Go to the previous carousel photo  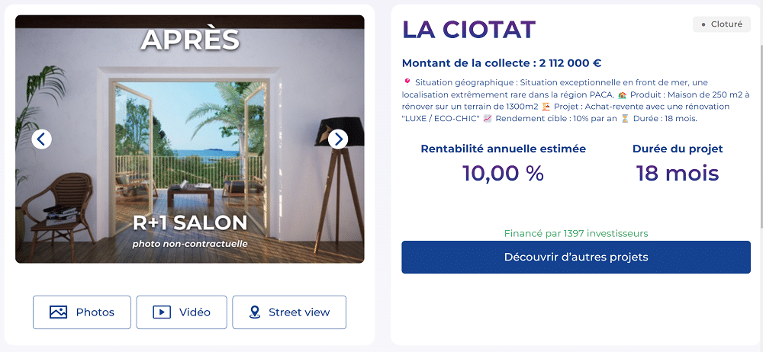pyautogui.click(x=42, y=139)
